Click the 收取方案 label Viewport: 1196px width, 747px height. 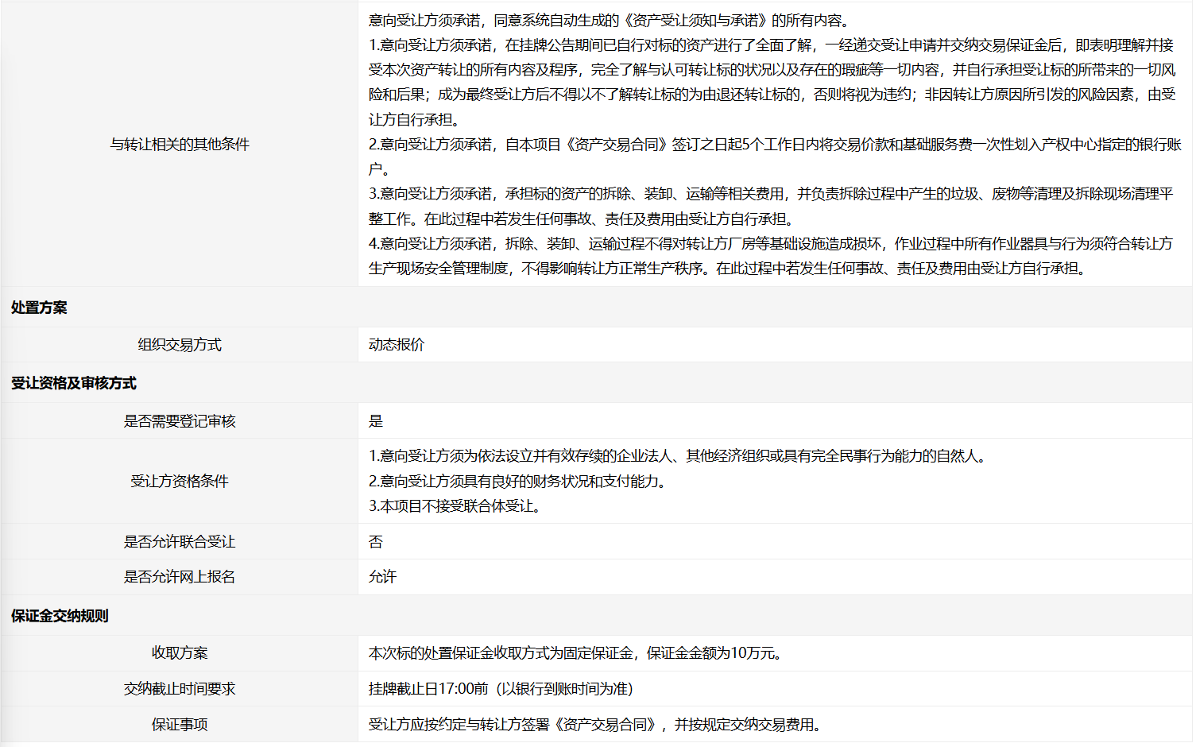click(x=180, y=652)
